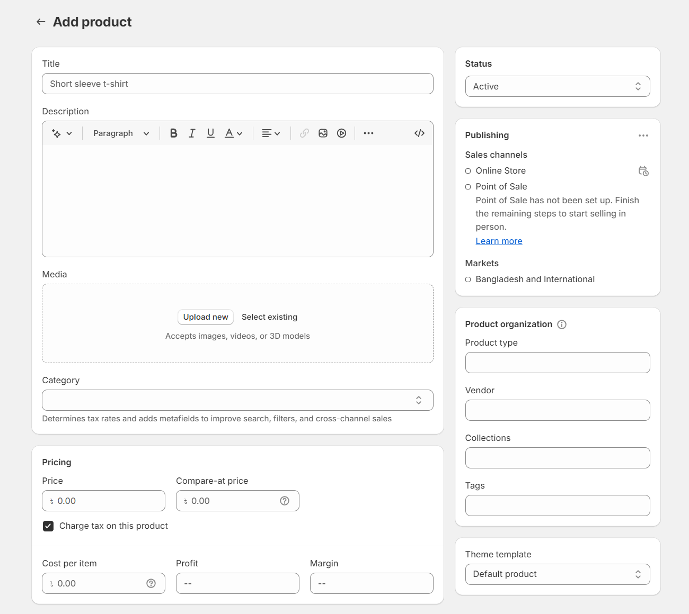Viewport: 689px width, 614px height.
Task: Open the Publishing overflow menu
Action: (643, 136)
